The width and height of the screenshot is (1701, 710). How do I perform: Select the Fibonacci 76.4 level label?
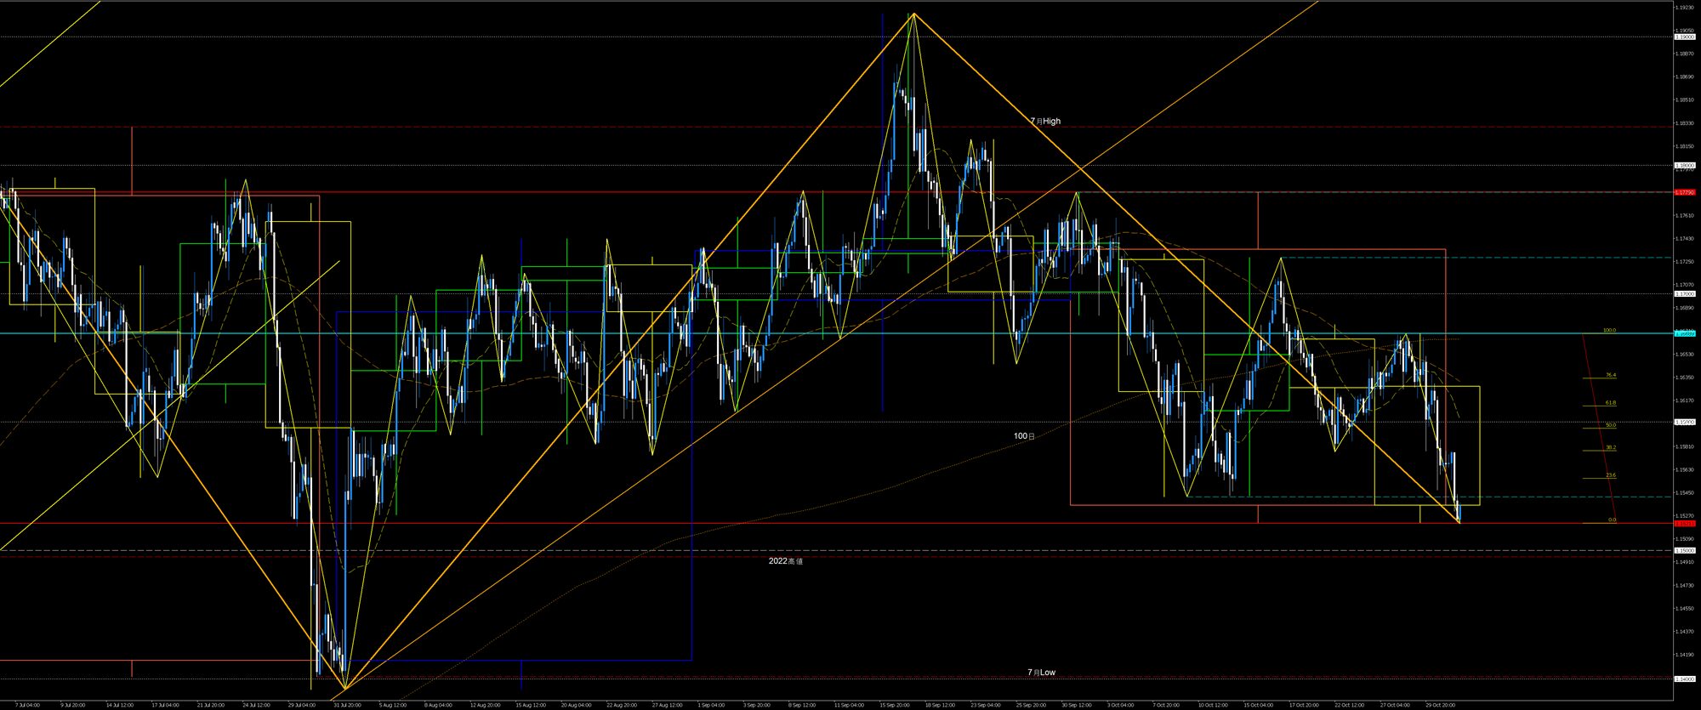pos(1610,375)
